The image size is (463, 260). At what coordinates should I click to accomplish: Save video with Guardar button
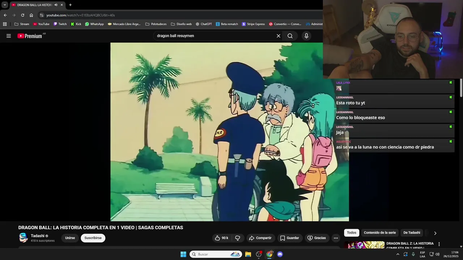(x=290, y=238)
